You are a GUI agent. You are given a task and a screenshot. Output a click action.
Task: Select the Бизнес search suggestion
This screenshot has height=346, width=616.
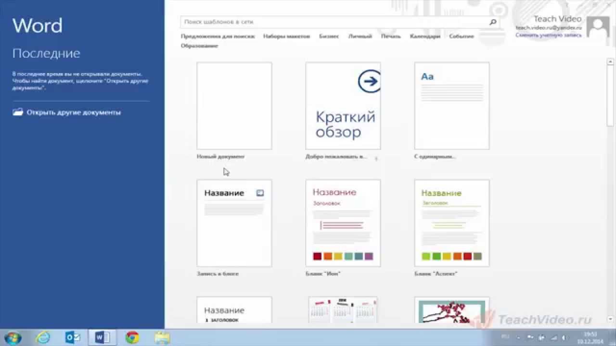click(329, 36)
